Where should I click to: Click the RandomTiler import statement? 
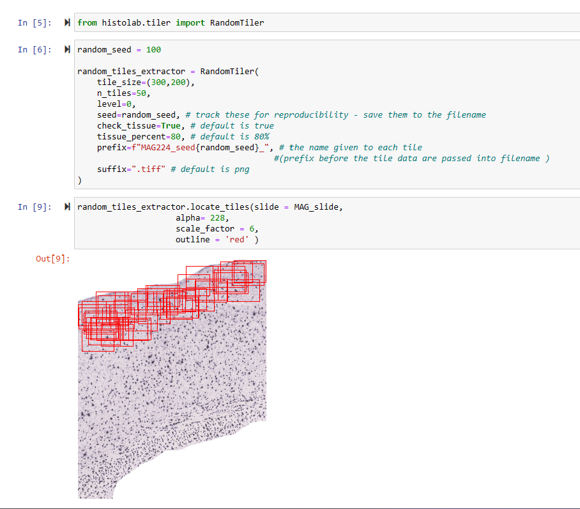(x=169, y=22)
